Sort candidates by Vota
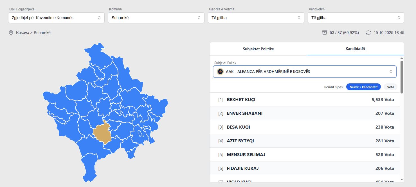 (x=390, y=87)
